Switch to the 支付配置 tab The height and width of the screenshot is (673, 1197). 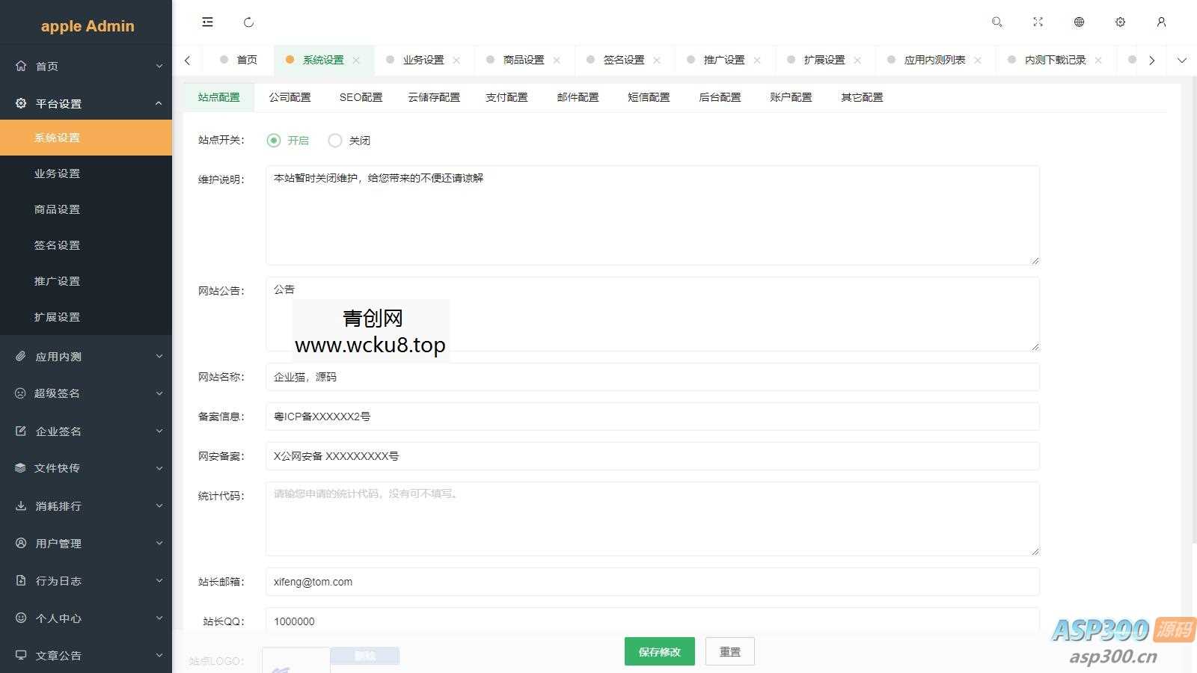[506, 97]
